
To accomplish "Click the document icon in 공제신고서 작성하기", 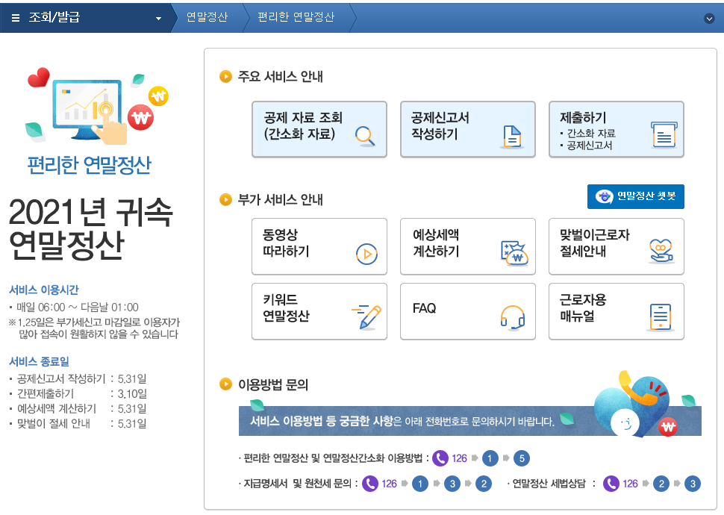I will [511, 137].
